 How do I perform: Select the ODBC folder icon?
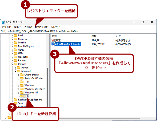click(15, 50)
